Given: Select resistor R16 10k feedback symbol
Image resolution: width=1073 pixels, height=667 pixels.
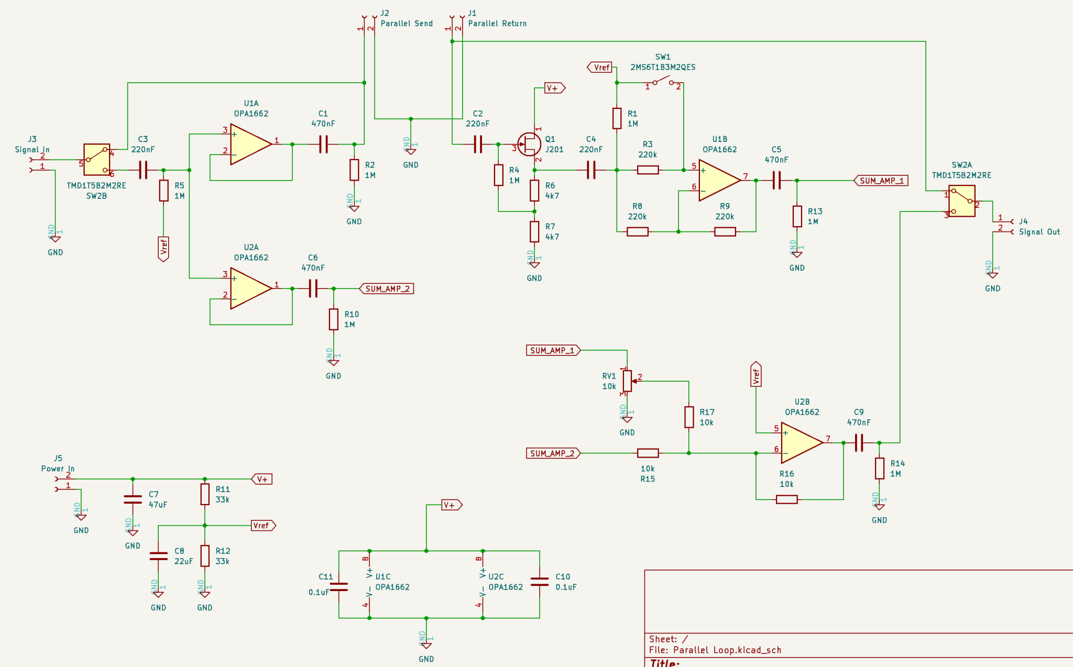Looking at the screenshot, I should coord(787,499).
